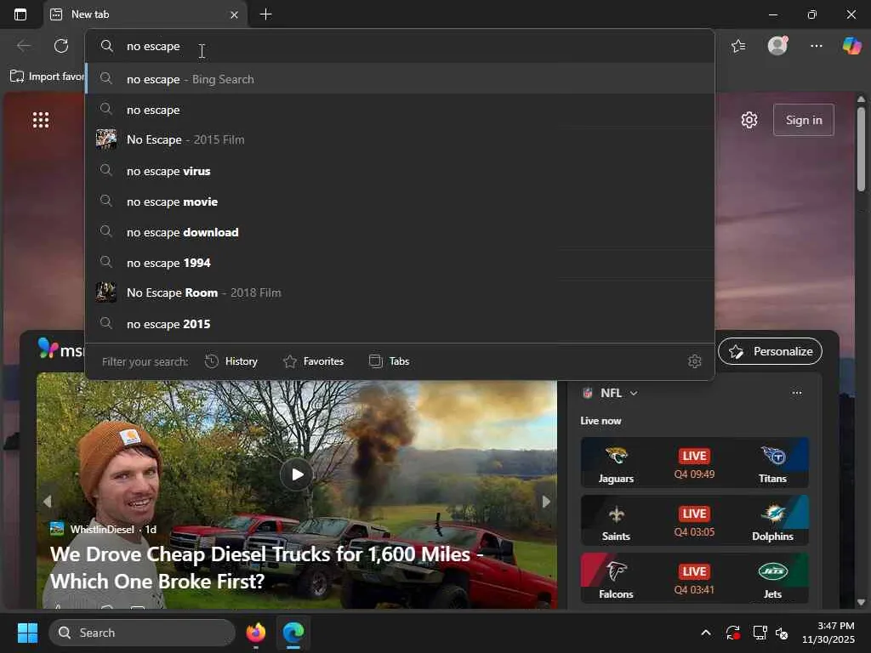Close the New tab tab
871x653 pixels.
coord(235,15)
